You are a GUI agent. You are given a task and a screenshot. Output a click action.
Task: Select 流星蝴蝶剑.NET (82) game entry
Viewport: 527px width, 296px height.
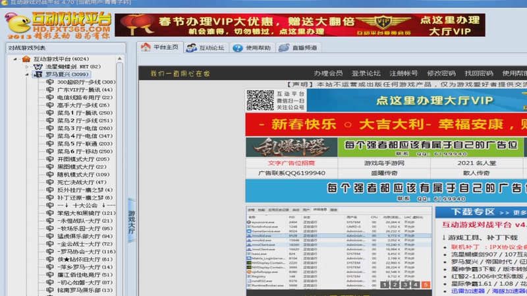click(73, 67)
